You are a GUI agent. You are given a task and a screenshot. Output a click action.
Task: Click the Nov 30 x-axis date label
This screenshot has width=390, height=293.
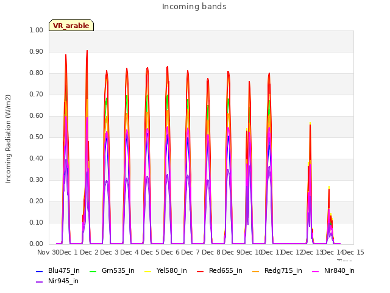coord(49,252)
